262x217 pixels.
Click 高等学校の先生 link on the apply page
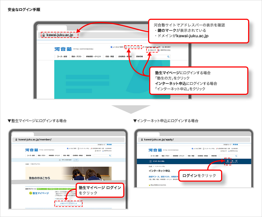(x=233, y=151)
